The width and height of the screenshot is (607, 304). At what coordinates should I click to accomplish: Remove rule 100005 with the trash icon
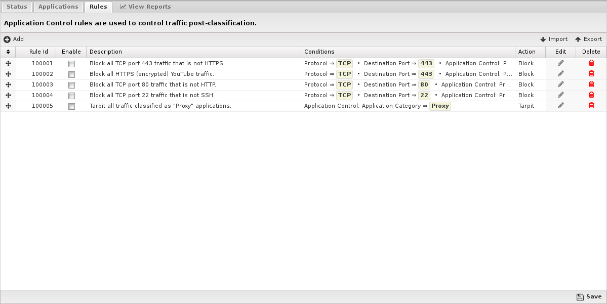pyautogui.click(x=591, y=106)
